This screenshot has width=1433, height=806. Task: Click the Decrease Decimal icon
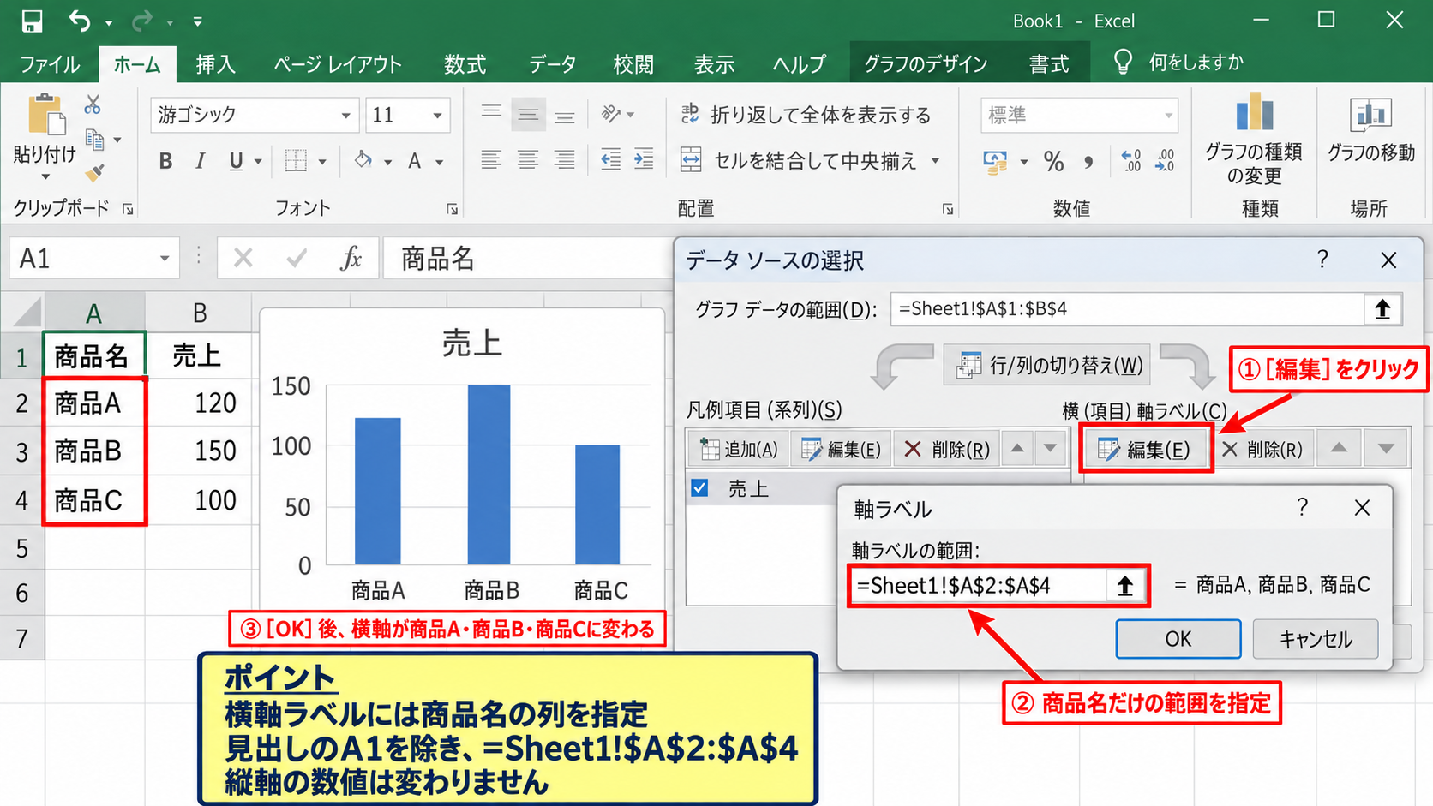click(1165, 160)
